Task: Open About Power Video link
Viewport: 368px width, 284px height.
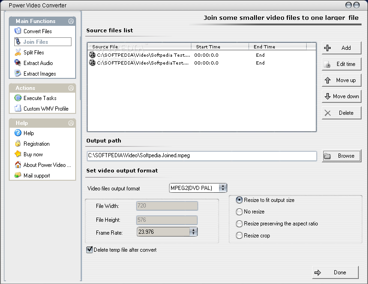Action: point(47,165)
